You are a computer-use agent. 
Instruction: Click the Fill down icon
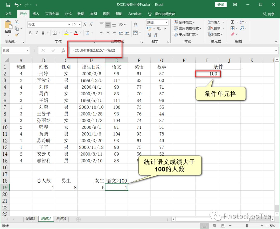[x=233, y=28]
